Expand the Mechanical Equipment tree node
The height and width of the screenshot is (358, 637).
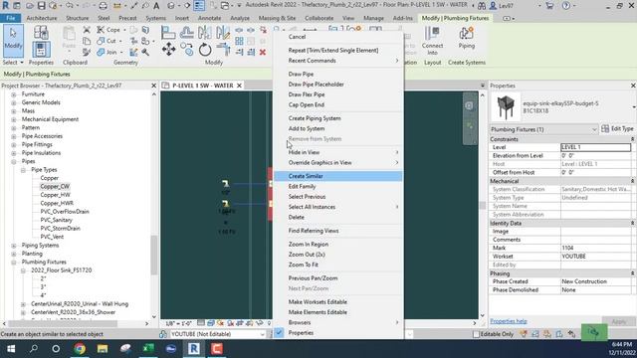13,119
